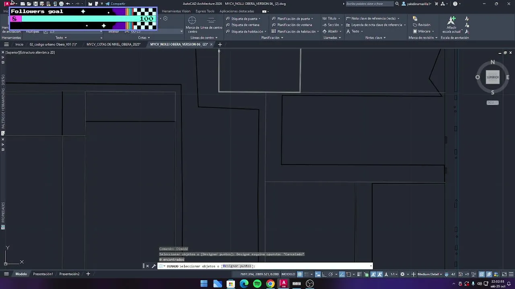Click the Open file folder icon

point(29,4)
